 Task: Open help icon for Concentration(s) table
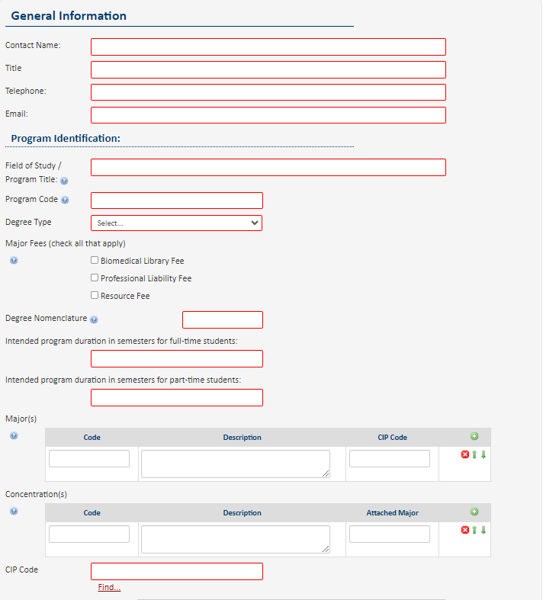coord(14,511)
